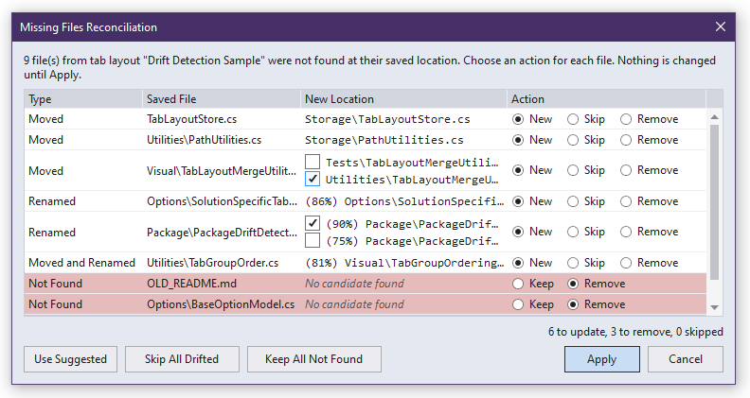Click the Action column header
This screenshot has height=398, width=750.
(606, 99)
